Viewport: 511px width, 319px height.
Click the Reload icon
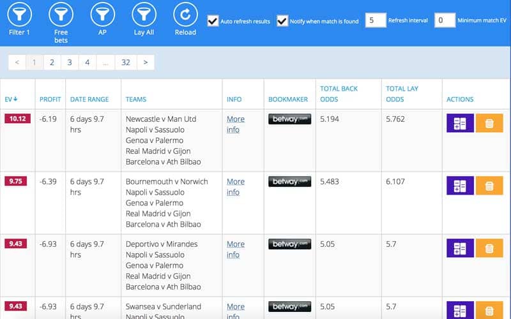185,14
